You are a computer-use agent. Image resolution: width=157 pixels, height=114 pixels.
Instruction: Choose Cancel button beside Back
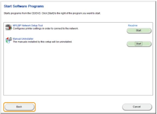coord(137,107)
